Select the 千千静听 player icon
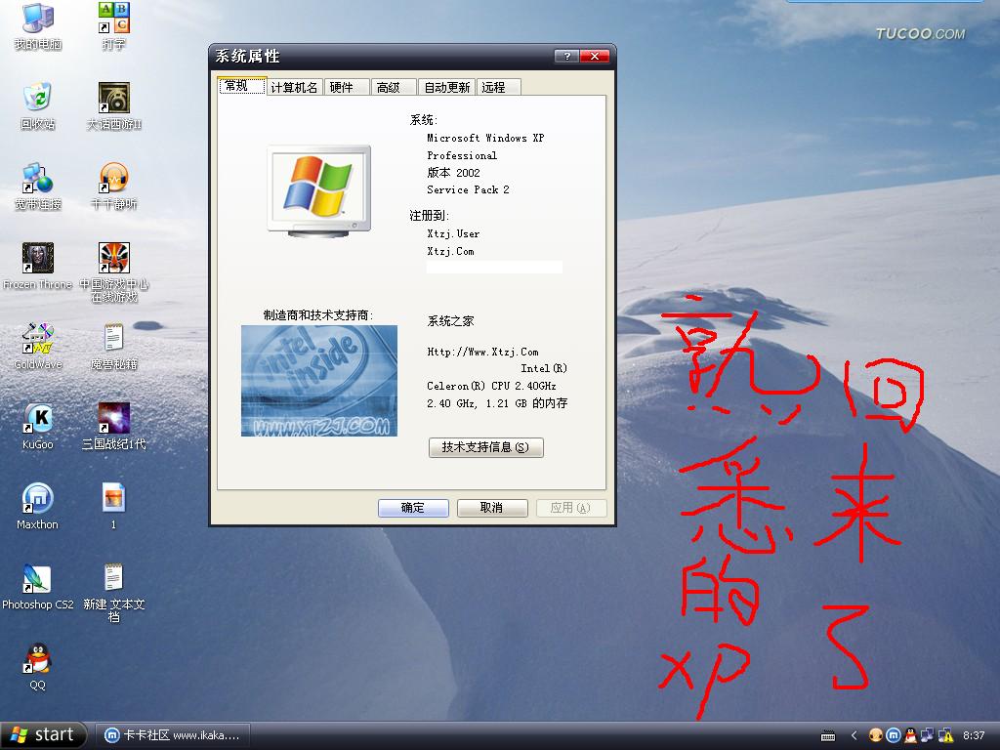This screenshot has height=750, width=1000. (x=113, y=187)
